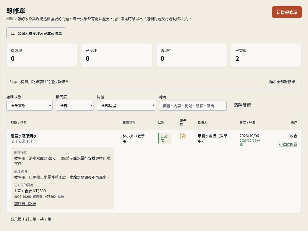Click the 浴室水龍頭漏水 ticket title
The height and width of the screenshot is (231, 308).
(24, 136)
